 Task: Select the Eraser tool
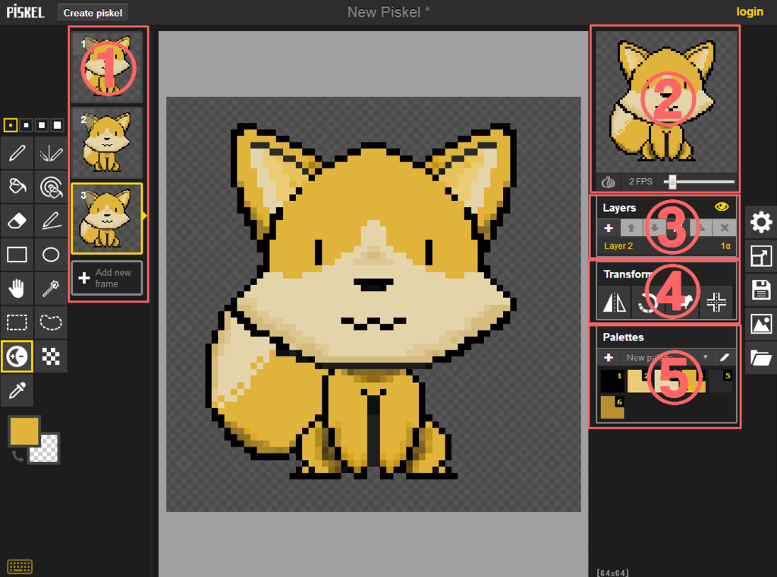coord(17,221)
